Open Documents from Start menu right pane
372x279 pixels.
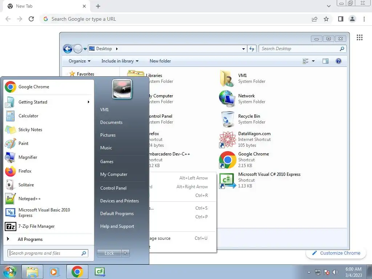pos(111,122)
